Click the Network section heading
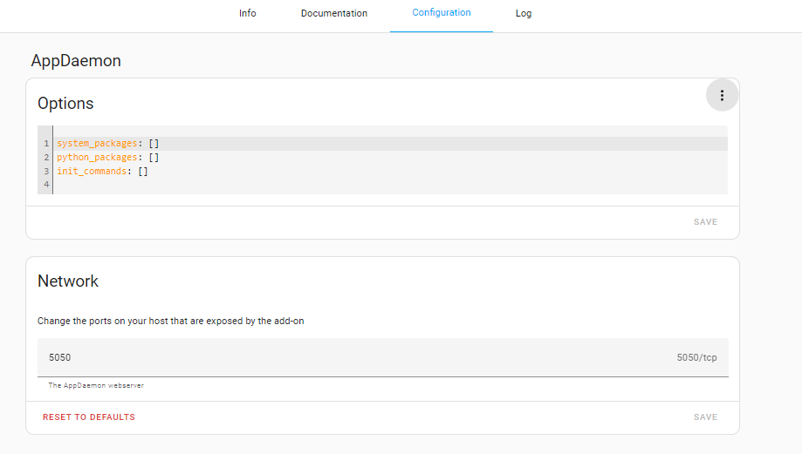 68,281
